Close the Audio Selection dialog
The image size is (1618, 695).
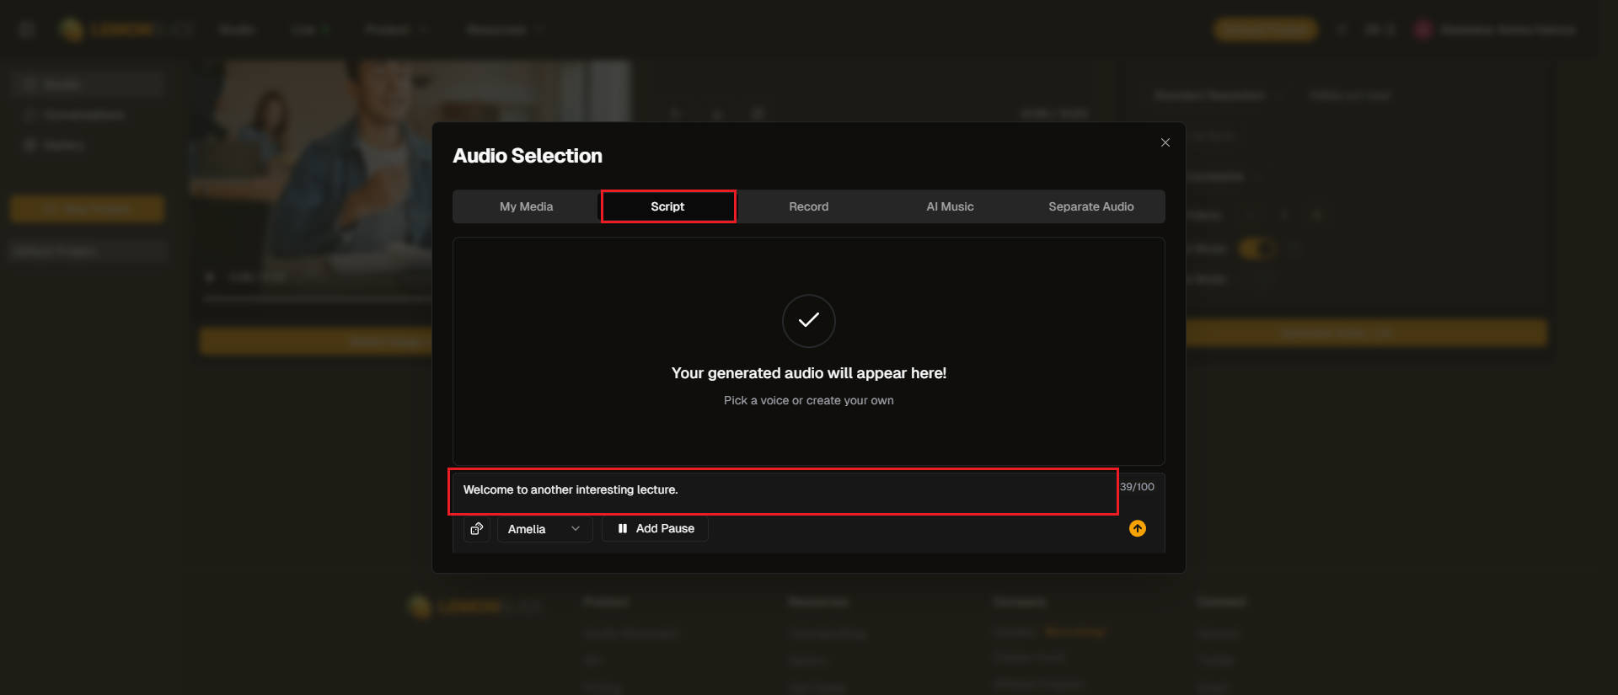[x=1165, y=142]
